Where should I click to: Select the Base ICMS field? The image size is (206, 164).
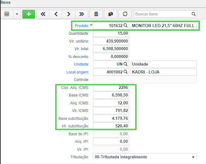click(x=111, y=95)
